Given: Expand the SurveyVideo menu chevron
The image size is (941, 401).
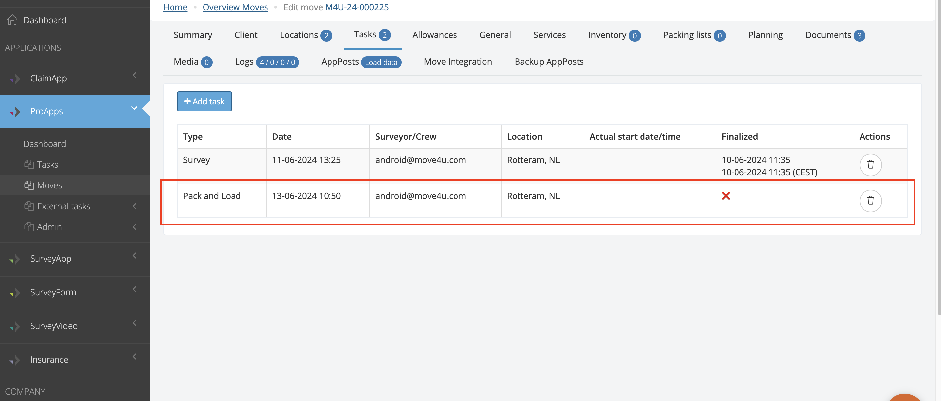Looking at the screenshot, I should coord(135,323).
